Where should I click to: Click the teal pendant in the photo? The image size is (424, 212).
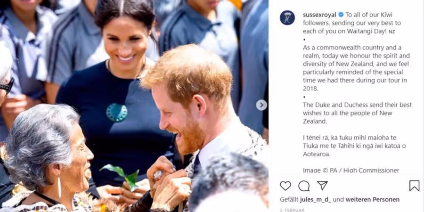point(117,113)
